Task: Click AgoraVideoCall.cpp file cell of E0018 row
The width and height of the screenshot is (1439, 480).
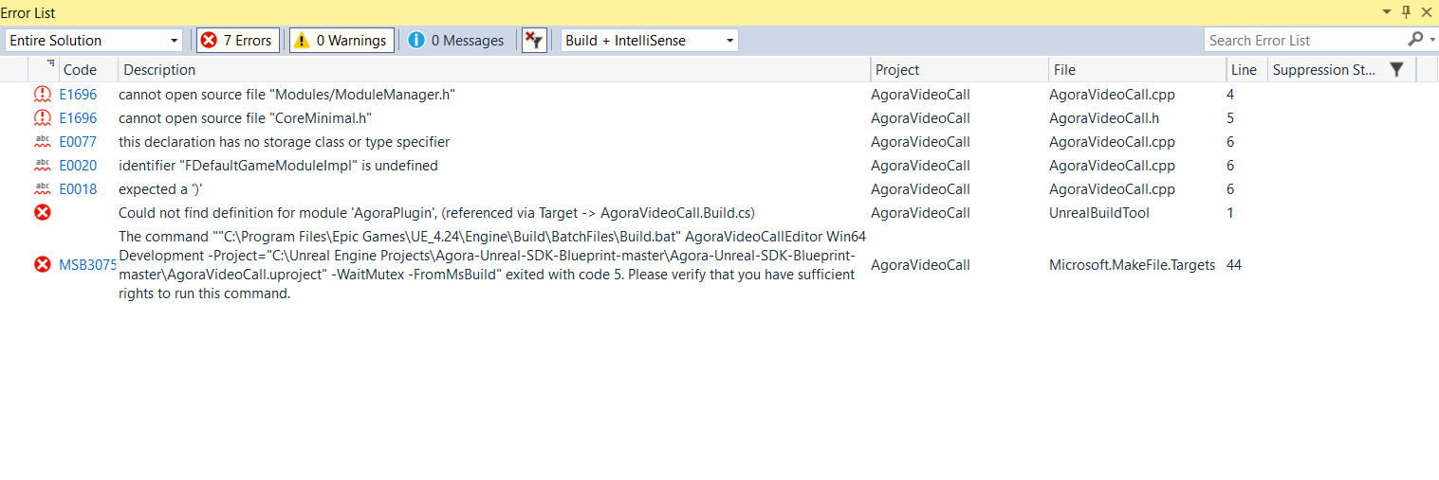Action: 1112,189
